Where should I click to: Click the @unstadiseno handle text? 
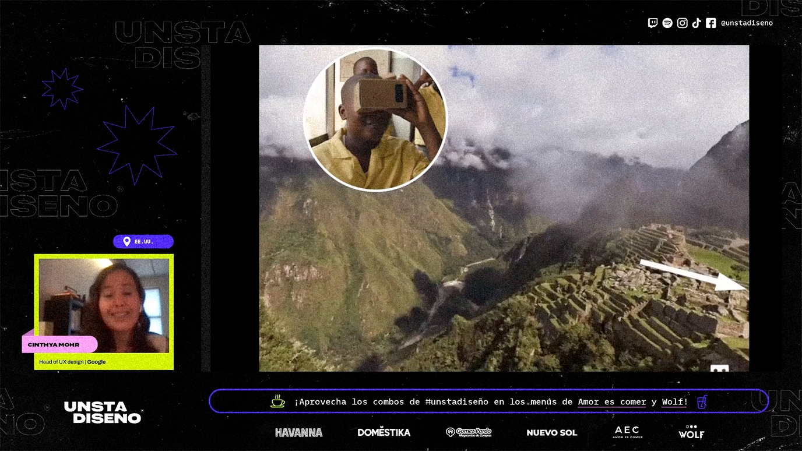pos(747,23)
